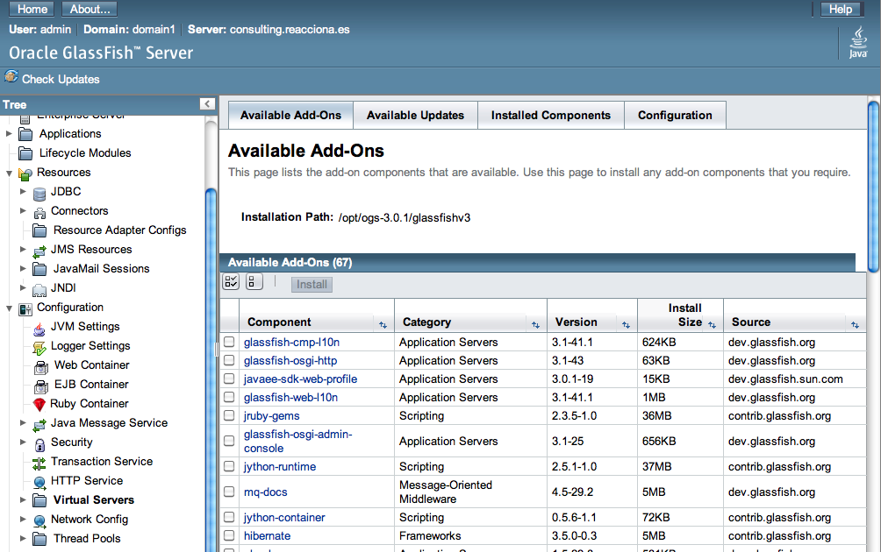Expand the Applications tree node
This screenshot has height=552, width=881.
(x=9, y=133)
